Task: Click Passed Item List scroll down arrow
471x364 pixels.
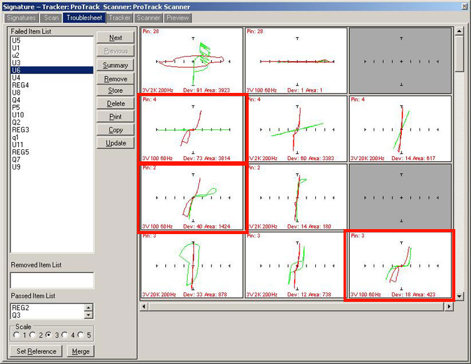Action: coord(89,315)
